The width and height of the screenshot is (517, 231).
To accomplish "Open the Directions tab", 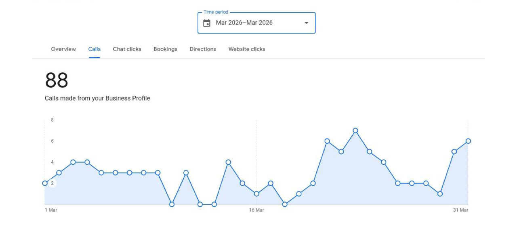I will tap(203, 49).
